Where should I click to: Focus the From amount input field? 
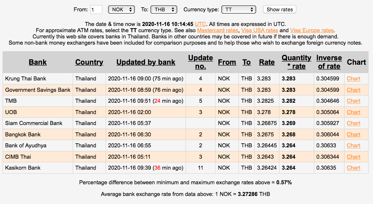tap(96, 10)
